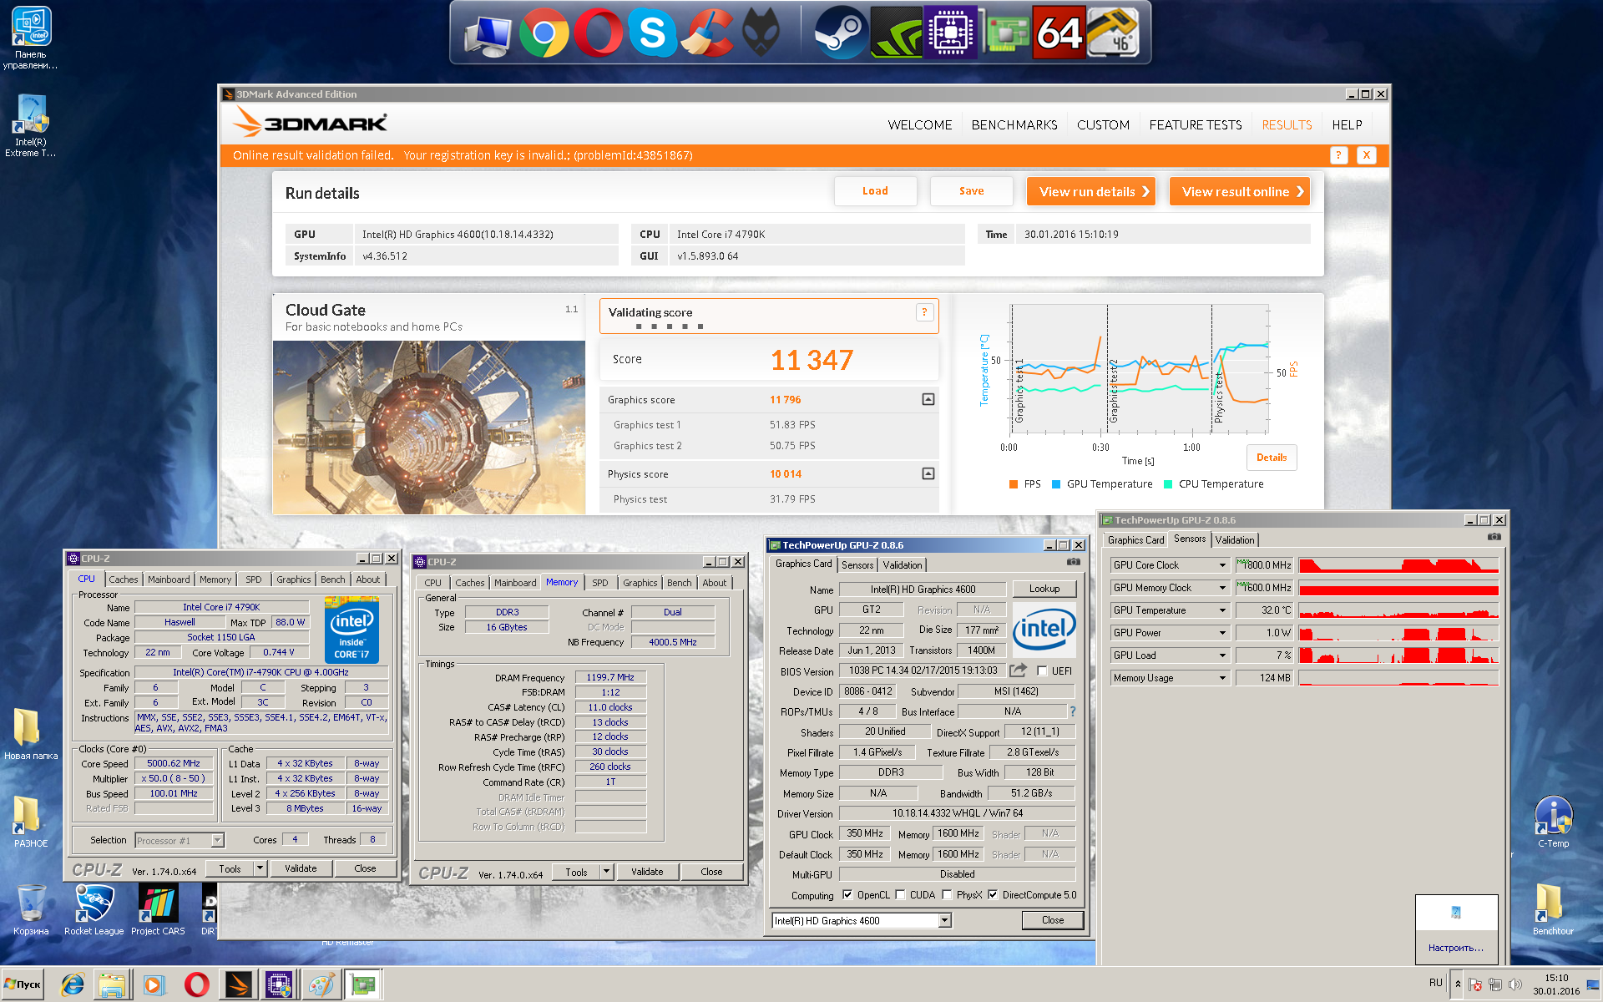Click Details button under the chart
The width and height of the screenshot is (1603, 1002).
point(1272,458)
